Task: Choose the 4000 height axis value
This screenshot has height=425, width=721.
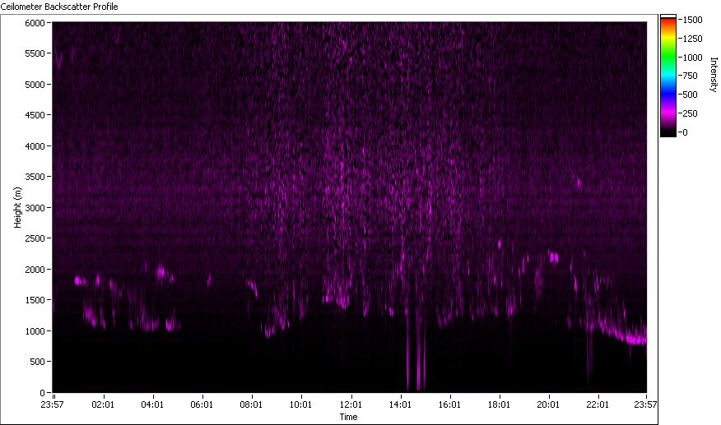Action: 35,146
